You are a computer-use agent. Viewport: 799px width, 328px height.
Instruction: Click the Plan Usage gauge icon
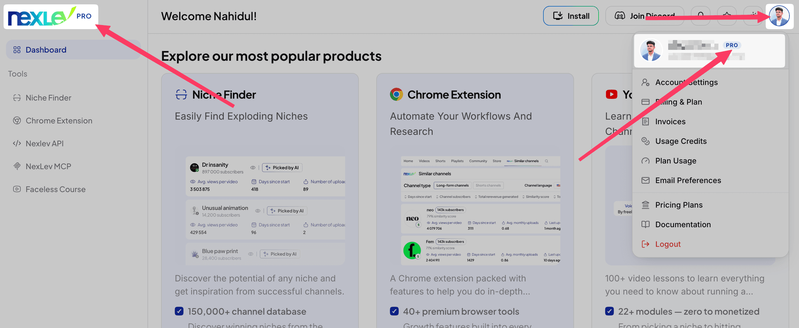646,161
